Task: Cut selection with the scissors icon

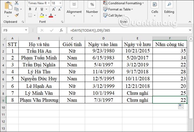Action: click(16, 3)
